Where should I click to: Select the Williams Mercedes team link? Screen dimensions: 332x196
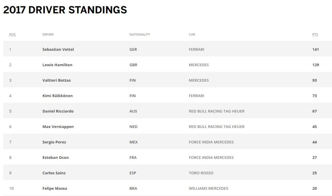click(208, 189)
